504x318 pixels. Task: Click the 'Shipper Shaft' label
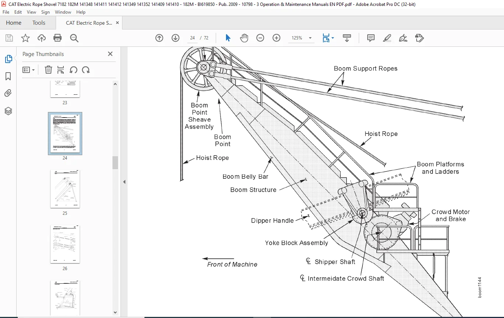(x=335, y=262)
